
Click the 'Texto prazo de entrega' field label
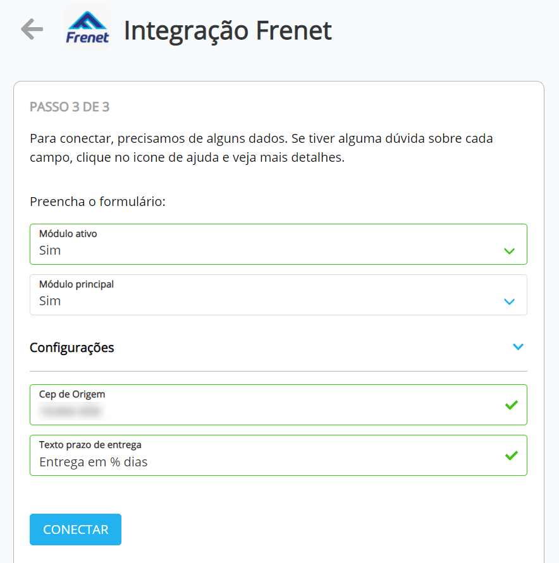90,445
